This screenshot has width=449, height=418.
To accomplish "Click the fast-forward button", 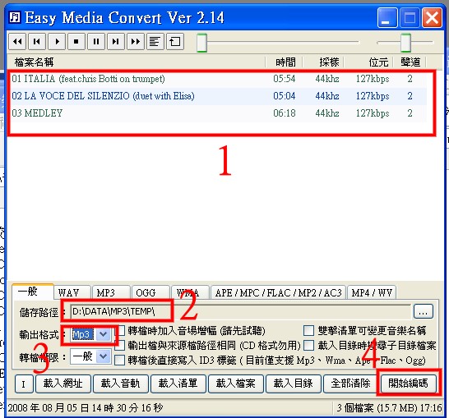I will click(x=136, y=42).
